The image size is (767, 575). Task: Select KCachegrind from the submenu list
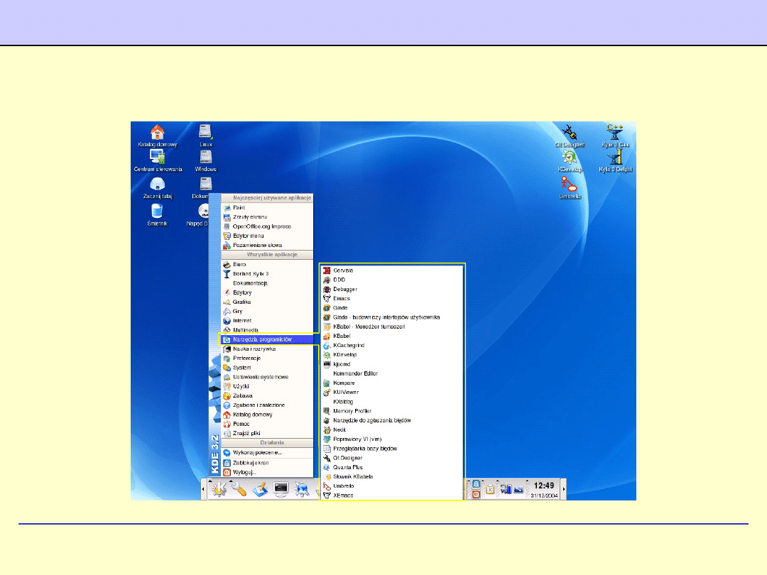(x=349, y=345)
